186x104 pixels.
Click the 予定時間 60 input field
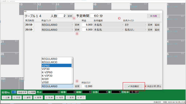94,16
